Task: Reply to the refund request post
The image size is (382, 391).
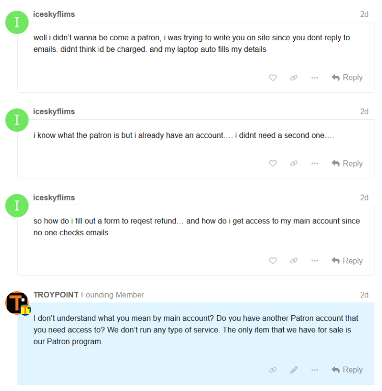Action: coord(347,261)
